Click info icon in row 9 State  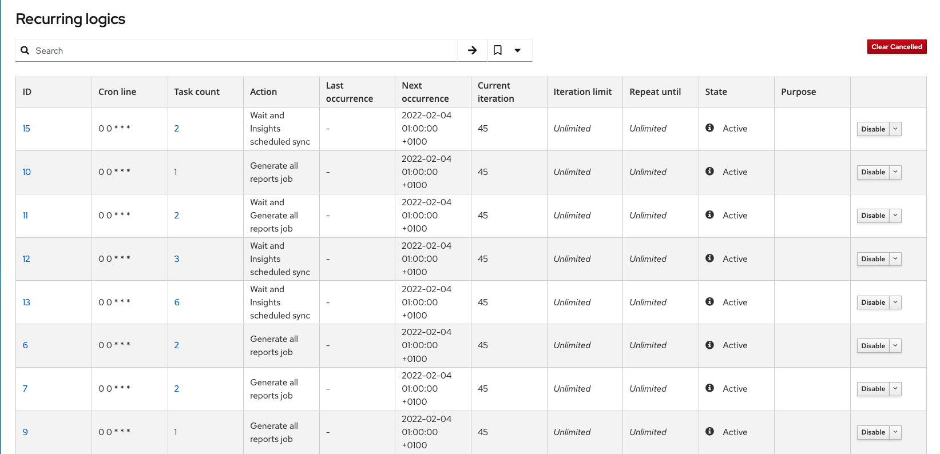(709, 432)
